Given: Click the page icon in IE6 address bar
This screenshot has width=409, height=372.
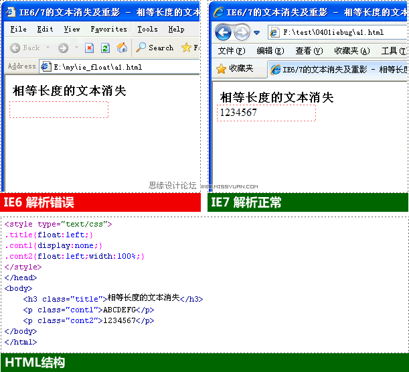Looking at the screenshot, I should pyautogui.click(x=46, y=66).
